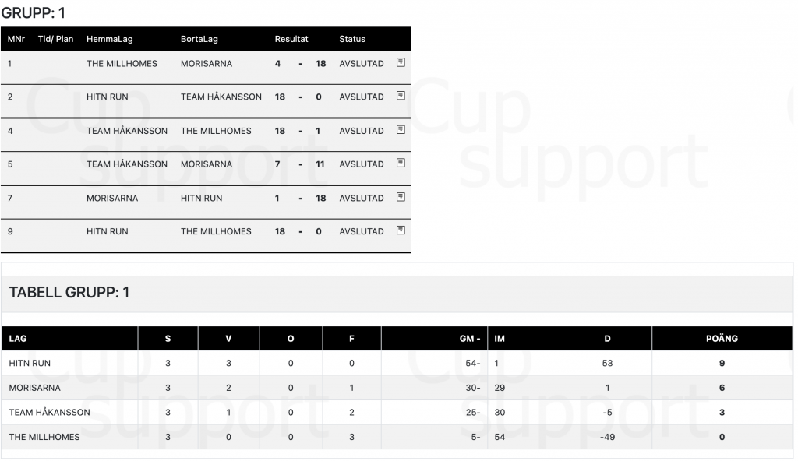This screenshot has height=461, width=798.
Task: Open match report icon for match 9
Action: [x=401, y=230]
